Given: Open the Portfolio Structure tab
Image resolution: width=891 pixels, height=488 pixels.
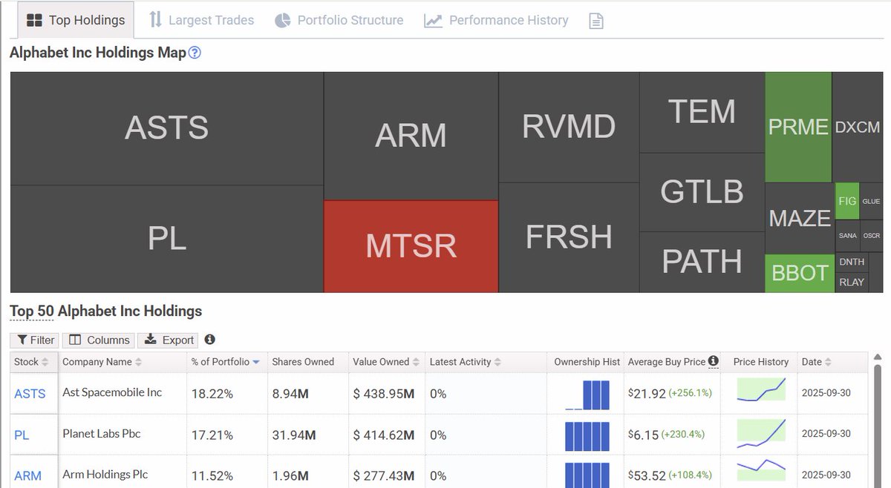Looking at the screenshot, I should (x=339, y=20).
